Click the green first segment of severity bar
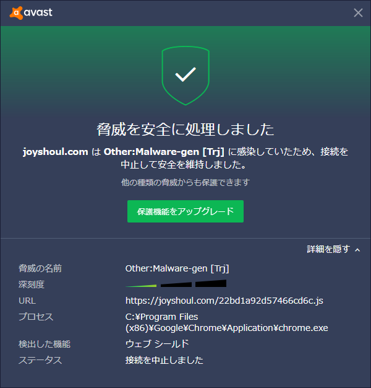 [142, 285]
